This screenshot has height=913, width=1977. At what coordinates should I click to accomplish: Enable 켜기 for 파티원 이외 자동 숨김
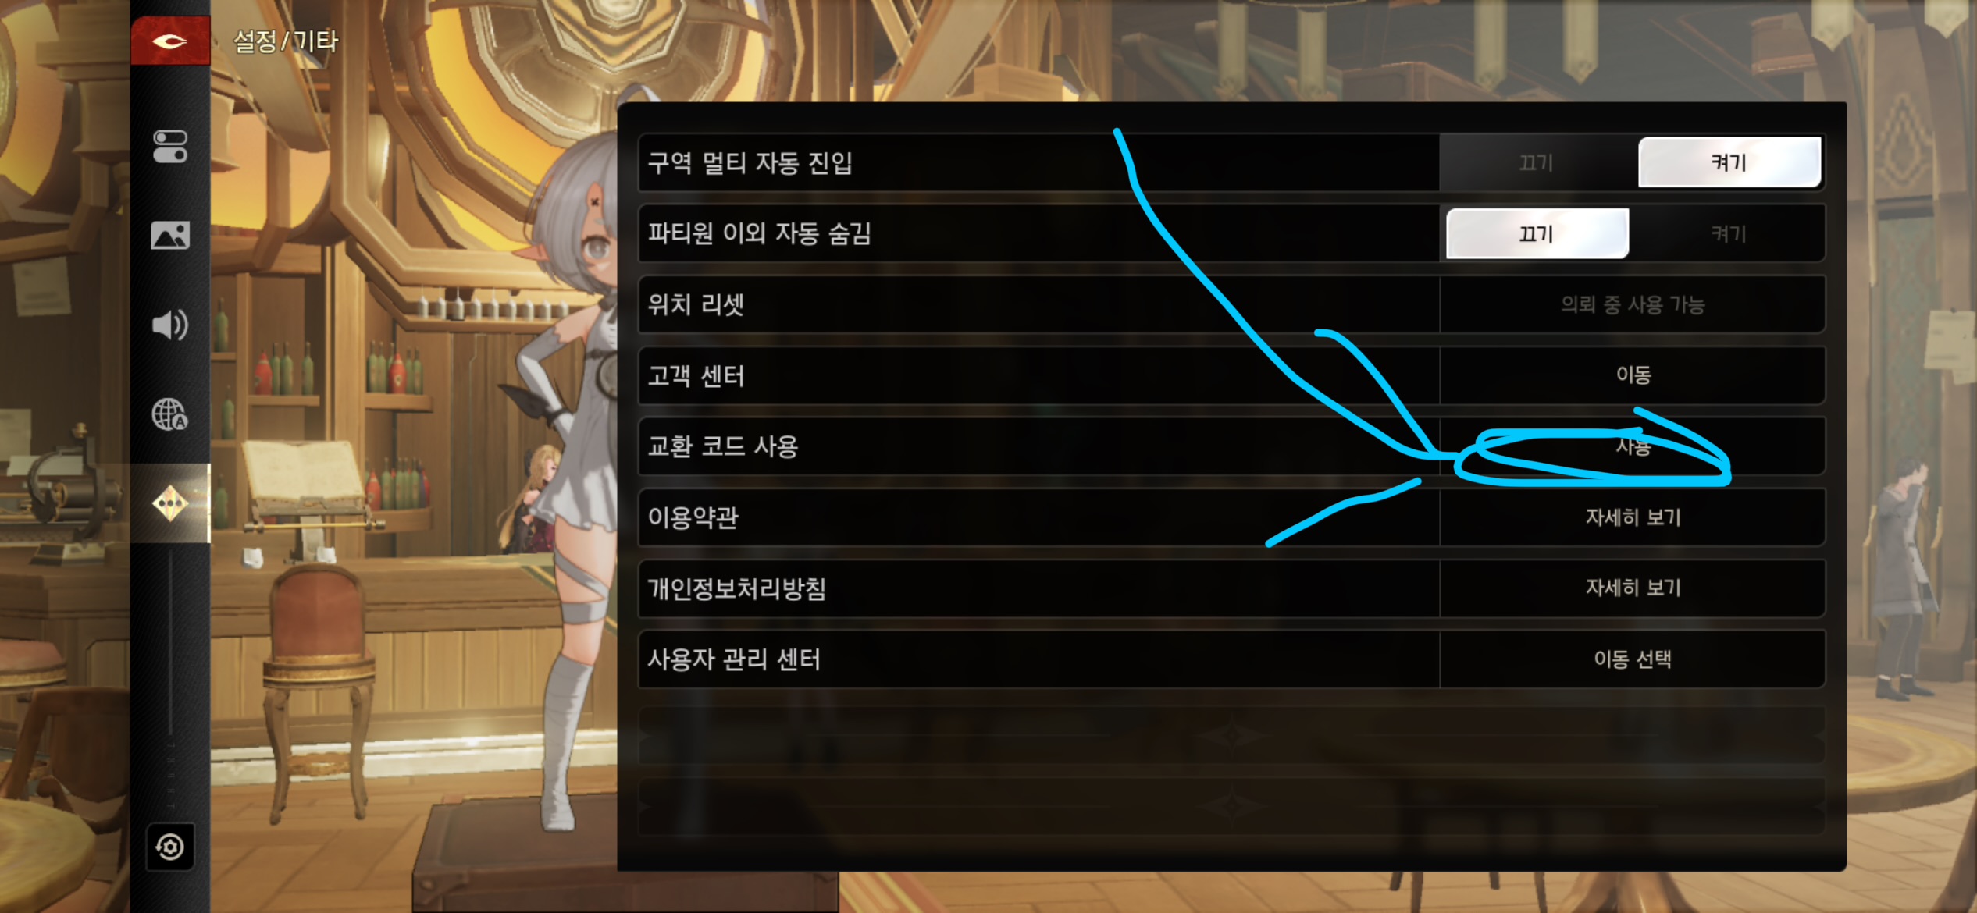click(1729, 233)
